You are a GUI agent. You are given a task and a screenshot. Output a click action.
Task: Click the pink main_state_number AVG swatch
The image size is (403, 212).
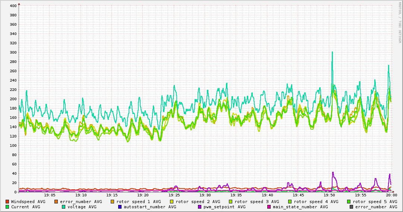(x=269, y=207)
